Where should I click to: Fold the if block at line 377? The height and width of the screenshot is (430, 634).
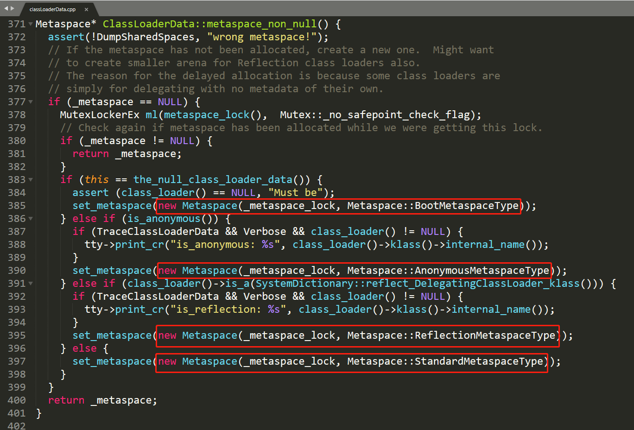[31, 102]
